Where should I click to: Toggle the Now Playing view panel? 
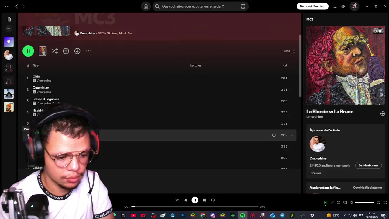325,203
